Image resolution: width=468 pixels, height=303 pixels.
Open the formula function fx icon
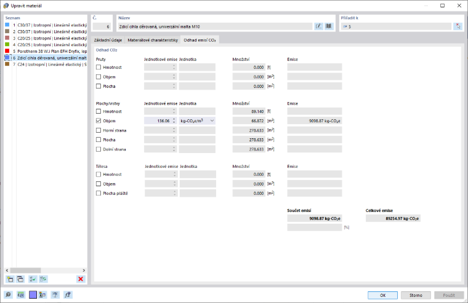tap(68, 294)
